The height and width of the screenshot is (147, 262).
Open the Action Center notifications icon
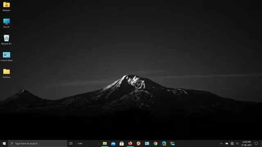point(256,143)
